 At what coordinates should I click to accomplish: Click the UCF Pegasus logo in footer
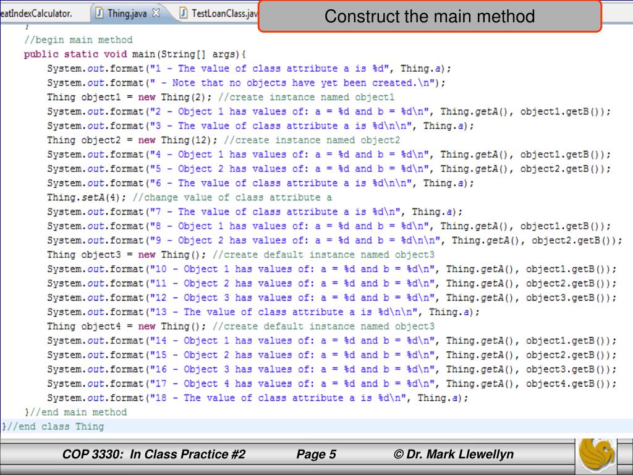pyautogui.click(x=597, y=455)
